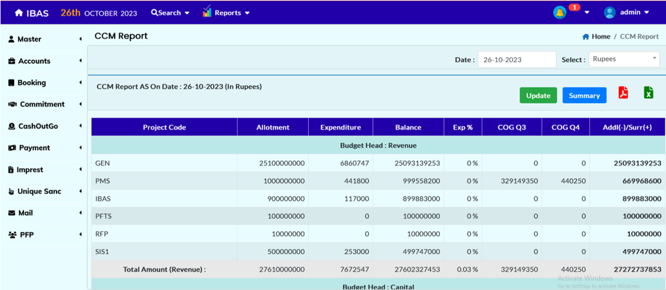Image resolution: width=666 pixels, height=290 pixels.
Task: Expand the Unique Sanc sidebar arrow
Action: pyautogui.click(x=80, y=191)
